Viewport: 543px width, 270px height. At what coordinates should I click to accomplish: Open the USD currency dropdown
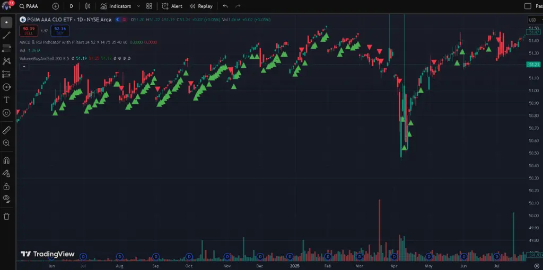pyautogui.click(x=535, y=20)
